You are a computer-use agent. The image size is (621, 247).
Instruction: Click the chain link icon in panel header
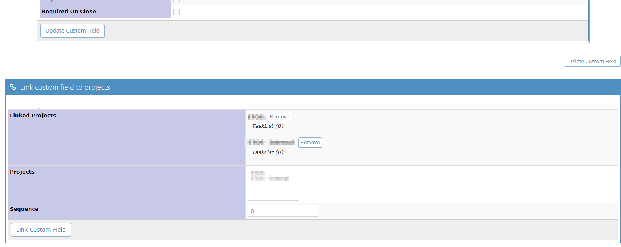[13, 87]
